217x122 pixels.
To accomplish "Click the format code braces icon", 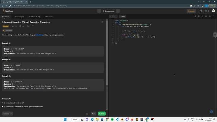I will coord(199,16).
